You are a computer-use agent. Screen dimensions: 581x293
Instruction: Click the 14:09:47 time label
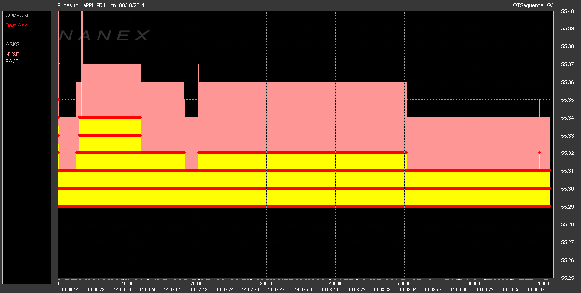tap(537, 290)
